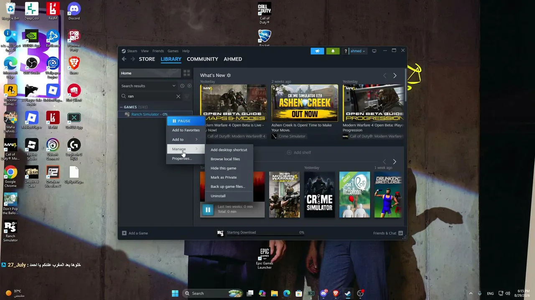Open What's New settings gear
This screenshot has height=300, width=535.
click(229, 75)
